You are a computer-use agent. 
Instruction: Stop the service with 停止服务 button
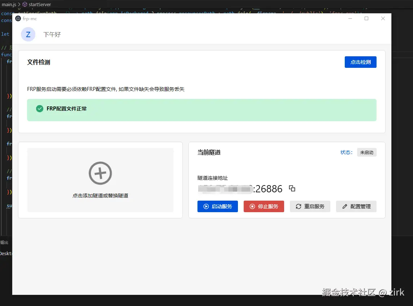(264, 206)
